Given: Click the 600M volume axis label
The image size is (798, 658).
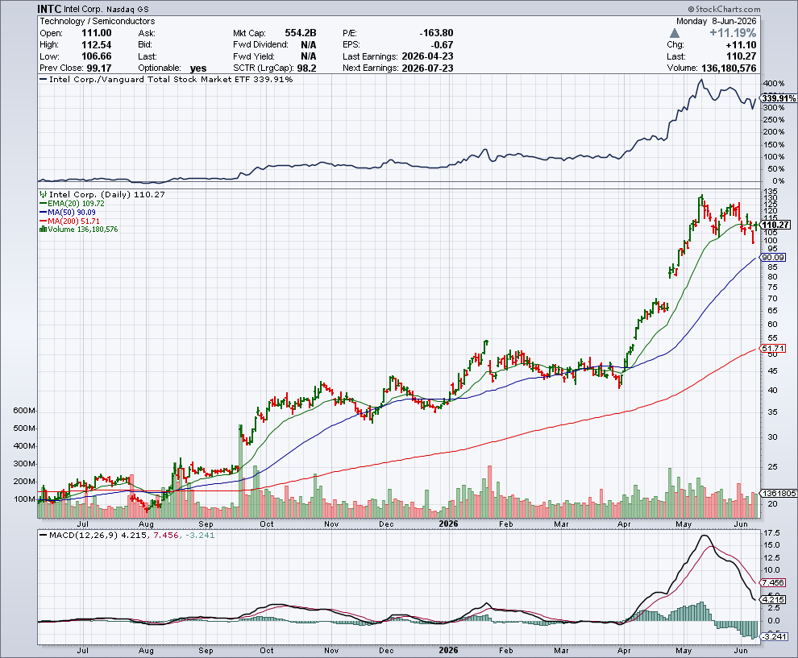Looking at the screenshot, I should coord(24,411).
